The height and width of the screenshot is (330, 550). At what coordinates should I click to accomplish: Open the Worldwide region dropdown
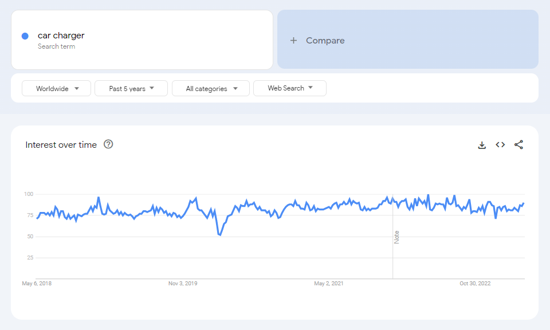click(x=57, y=88)
